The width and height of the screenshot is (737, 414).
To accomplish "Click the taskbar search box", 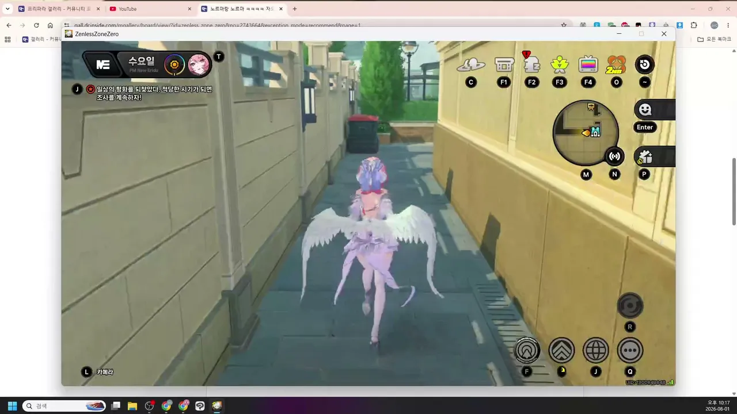I will 64,406.
